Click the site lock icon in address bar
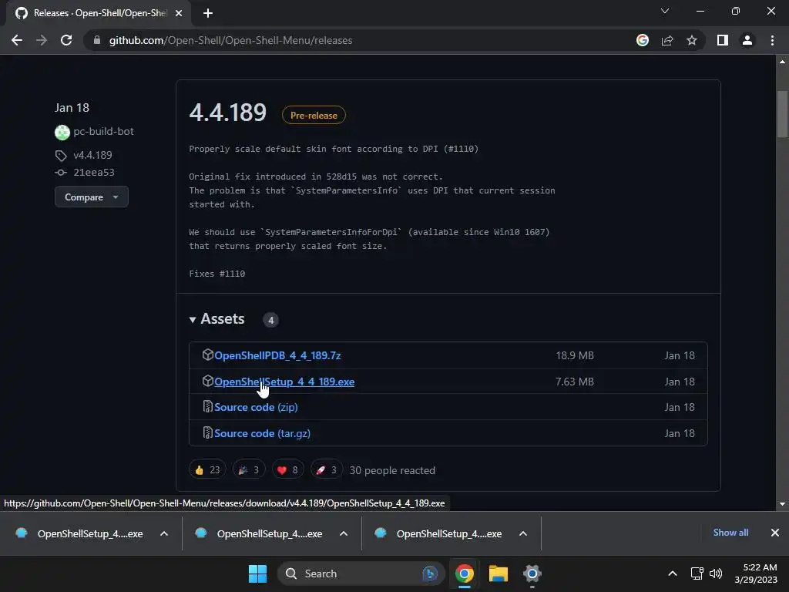 point(96,40)
